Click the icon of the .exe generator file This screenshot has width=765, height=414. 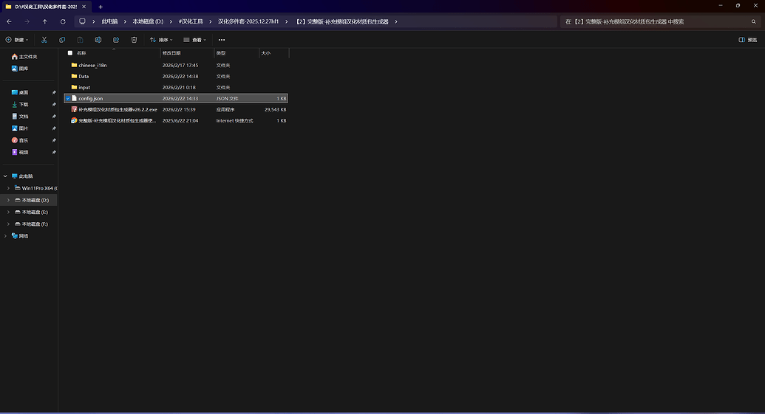pos(74,109)
